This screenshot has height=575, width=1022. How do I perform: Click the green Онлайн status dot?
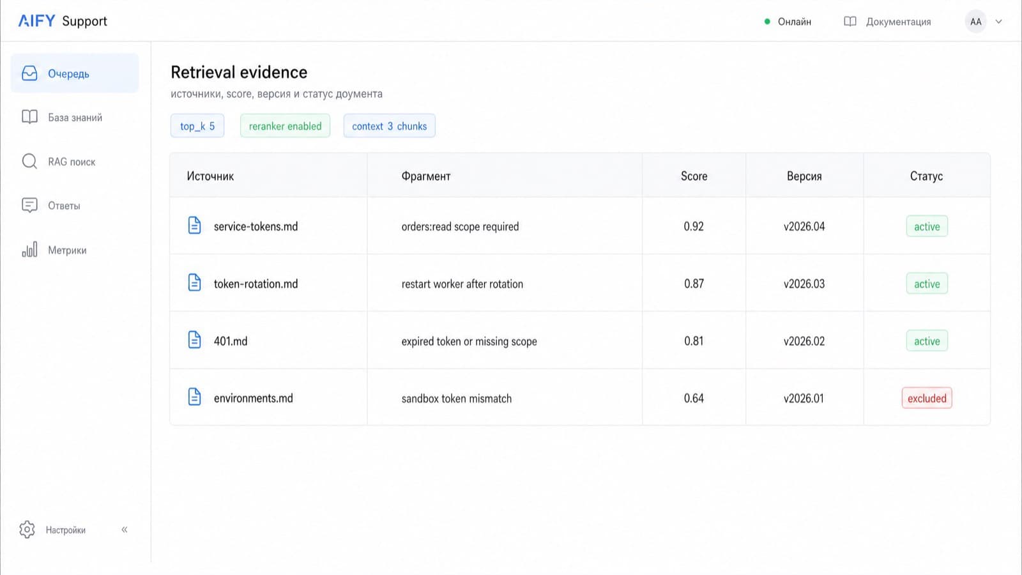click(767, 22)
